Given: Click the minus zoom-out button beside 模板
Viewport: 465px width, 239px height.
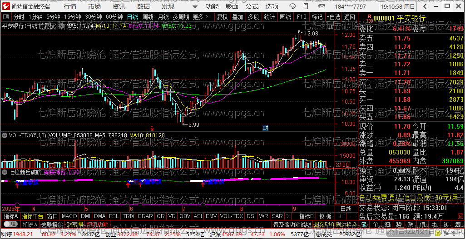Looking at the screenshot, I should click(x=352, y=216).
